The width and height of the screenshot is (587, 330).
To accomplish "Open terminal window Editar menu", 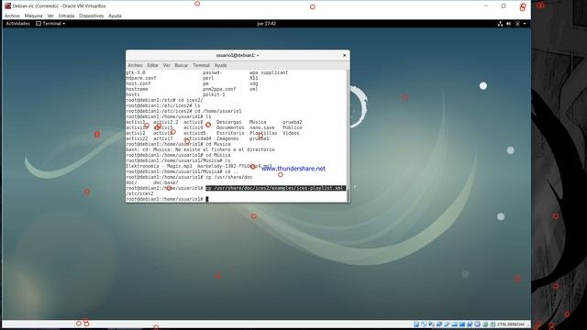I will click(153, 65).
